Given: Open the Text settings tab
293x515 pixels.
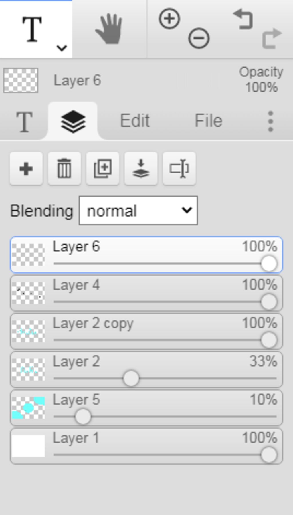Looking at the screenshot, I should (24, 122).
